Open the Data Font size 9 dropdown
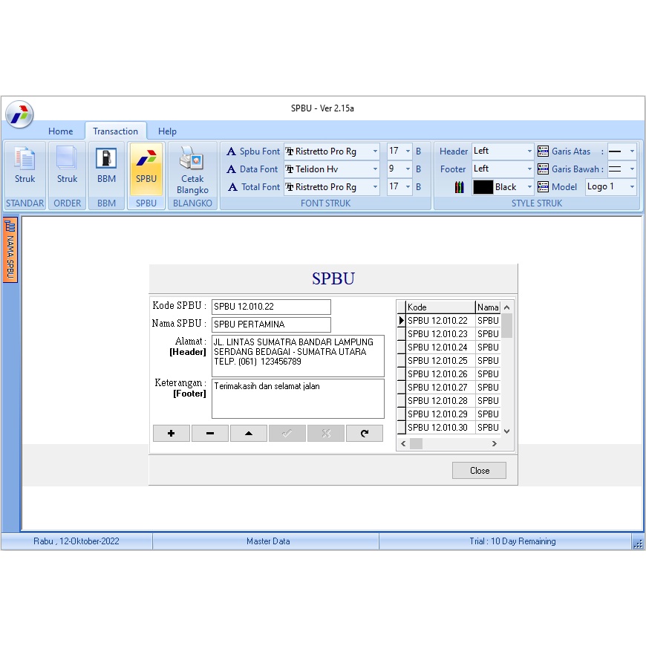 [408, 169]
